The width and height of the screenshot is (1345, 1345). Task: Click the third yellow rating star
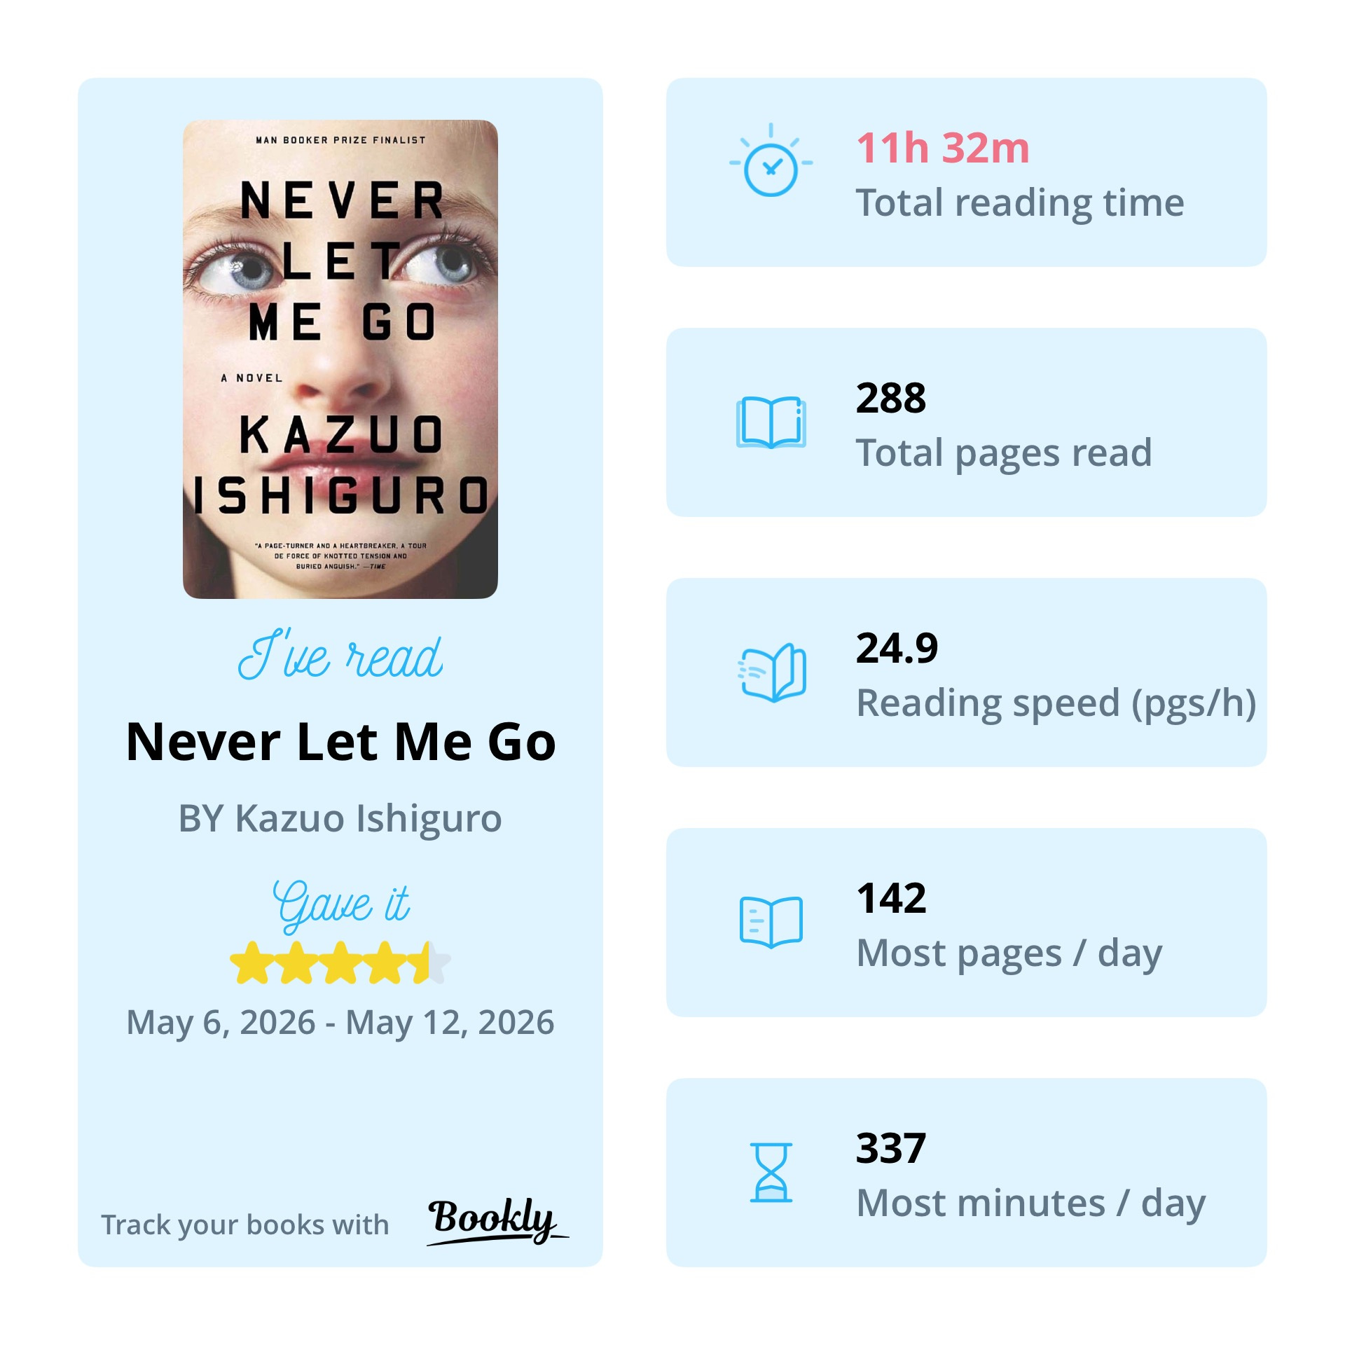[340, 963]
